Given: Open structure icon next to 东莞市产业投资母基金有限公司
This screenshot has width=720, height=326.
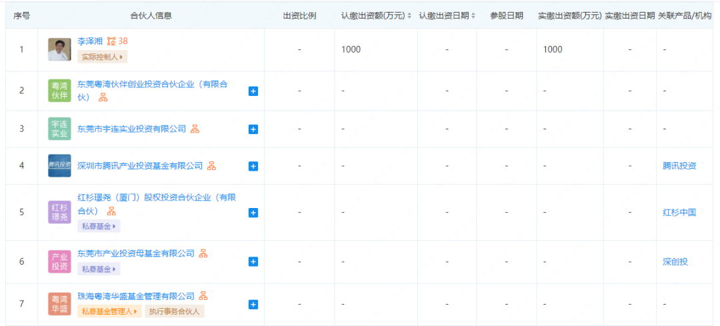Looking at the screenshot, I should [203, 253].
